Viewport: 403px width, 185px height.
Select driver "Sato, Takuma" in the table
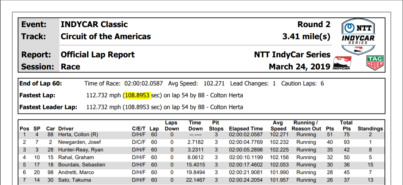(75, 180)
